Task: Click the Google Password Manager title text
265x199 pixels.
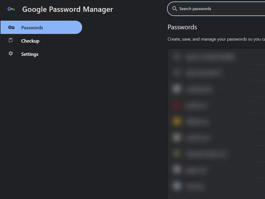Action: (68, 9)
